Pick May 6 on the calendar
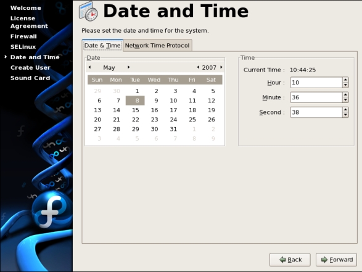 click(x=99, y=101)
